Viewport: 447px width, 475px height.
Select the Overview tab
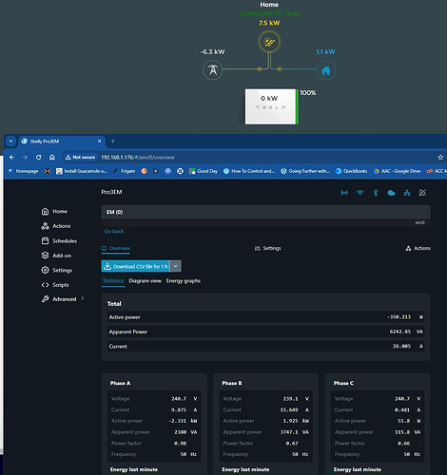tap(116, 248)
